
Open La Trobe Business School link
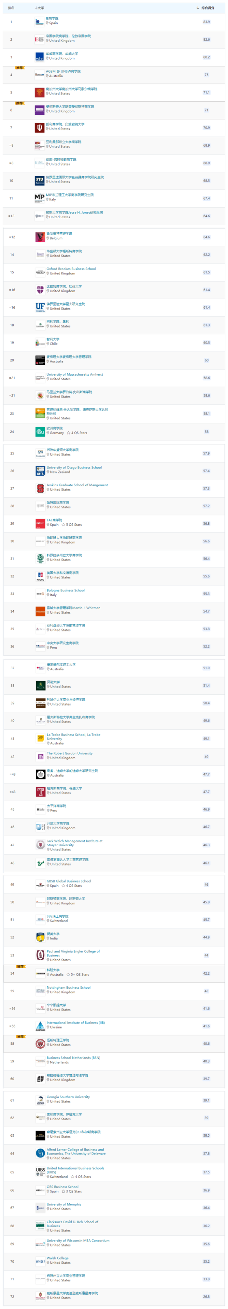pos(74,737)
